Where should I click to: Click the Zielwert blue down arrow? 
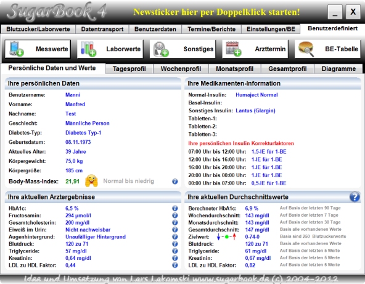pos(218,236)
